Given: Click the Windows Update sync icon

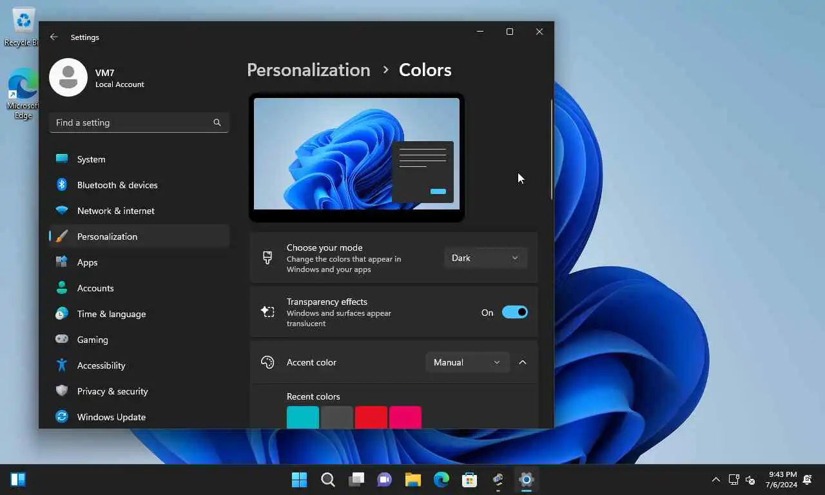Looking at the screenshot, I should (x=62, y=417).
